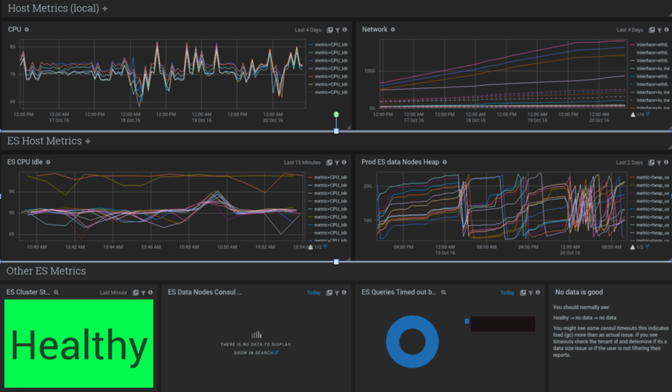Click the Host Metrics (local) section title
This screenshot has width=672, height=392.
click(53, 8)
